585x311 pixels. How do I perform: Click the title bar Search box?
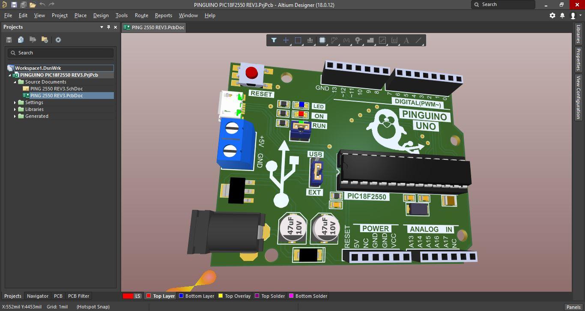[x=503, y=4]
